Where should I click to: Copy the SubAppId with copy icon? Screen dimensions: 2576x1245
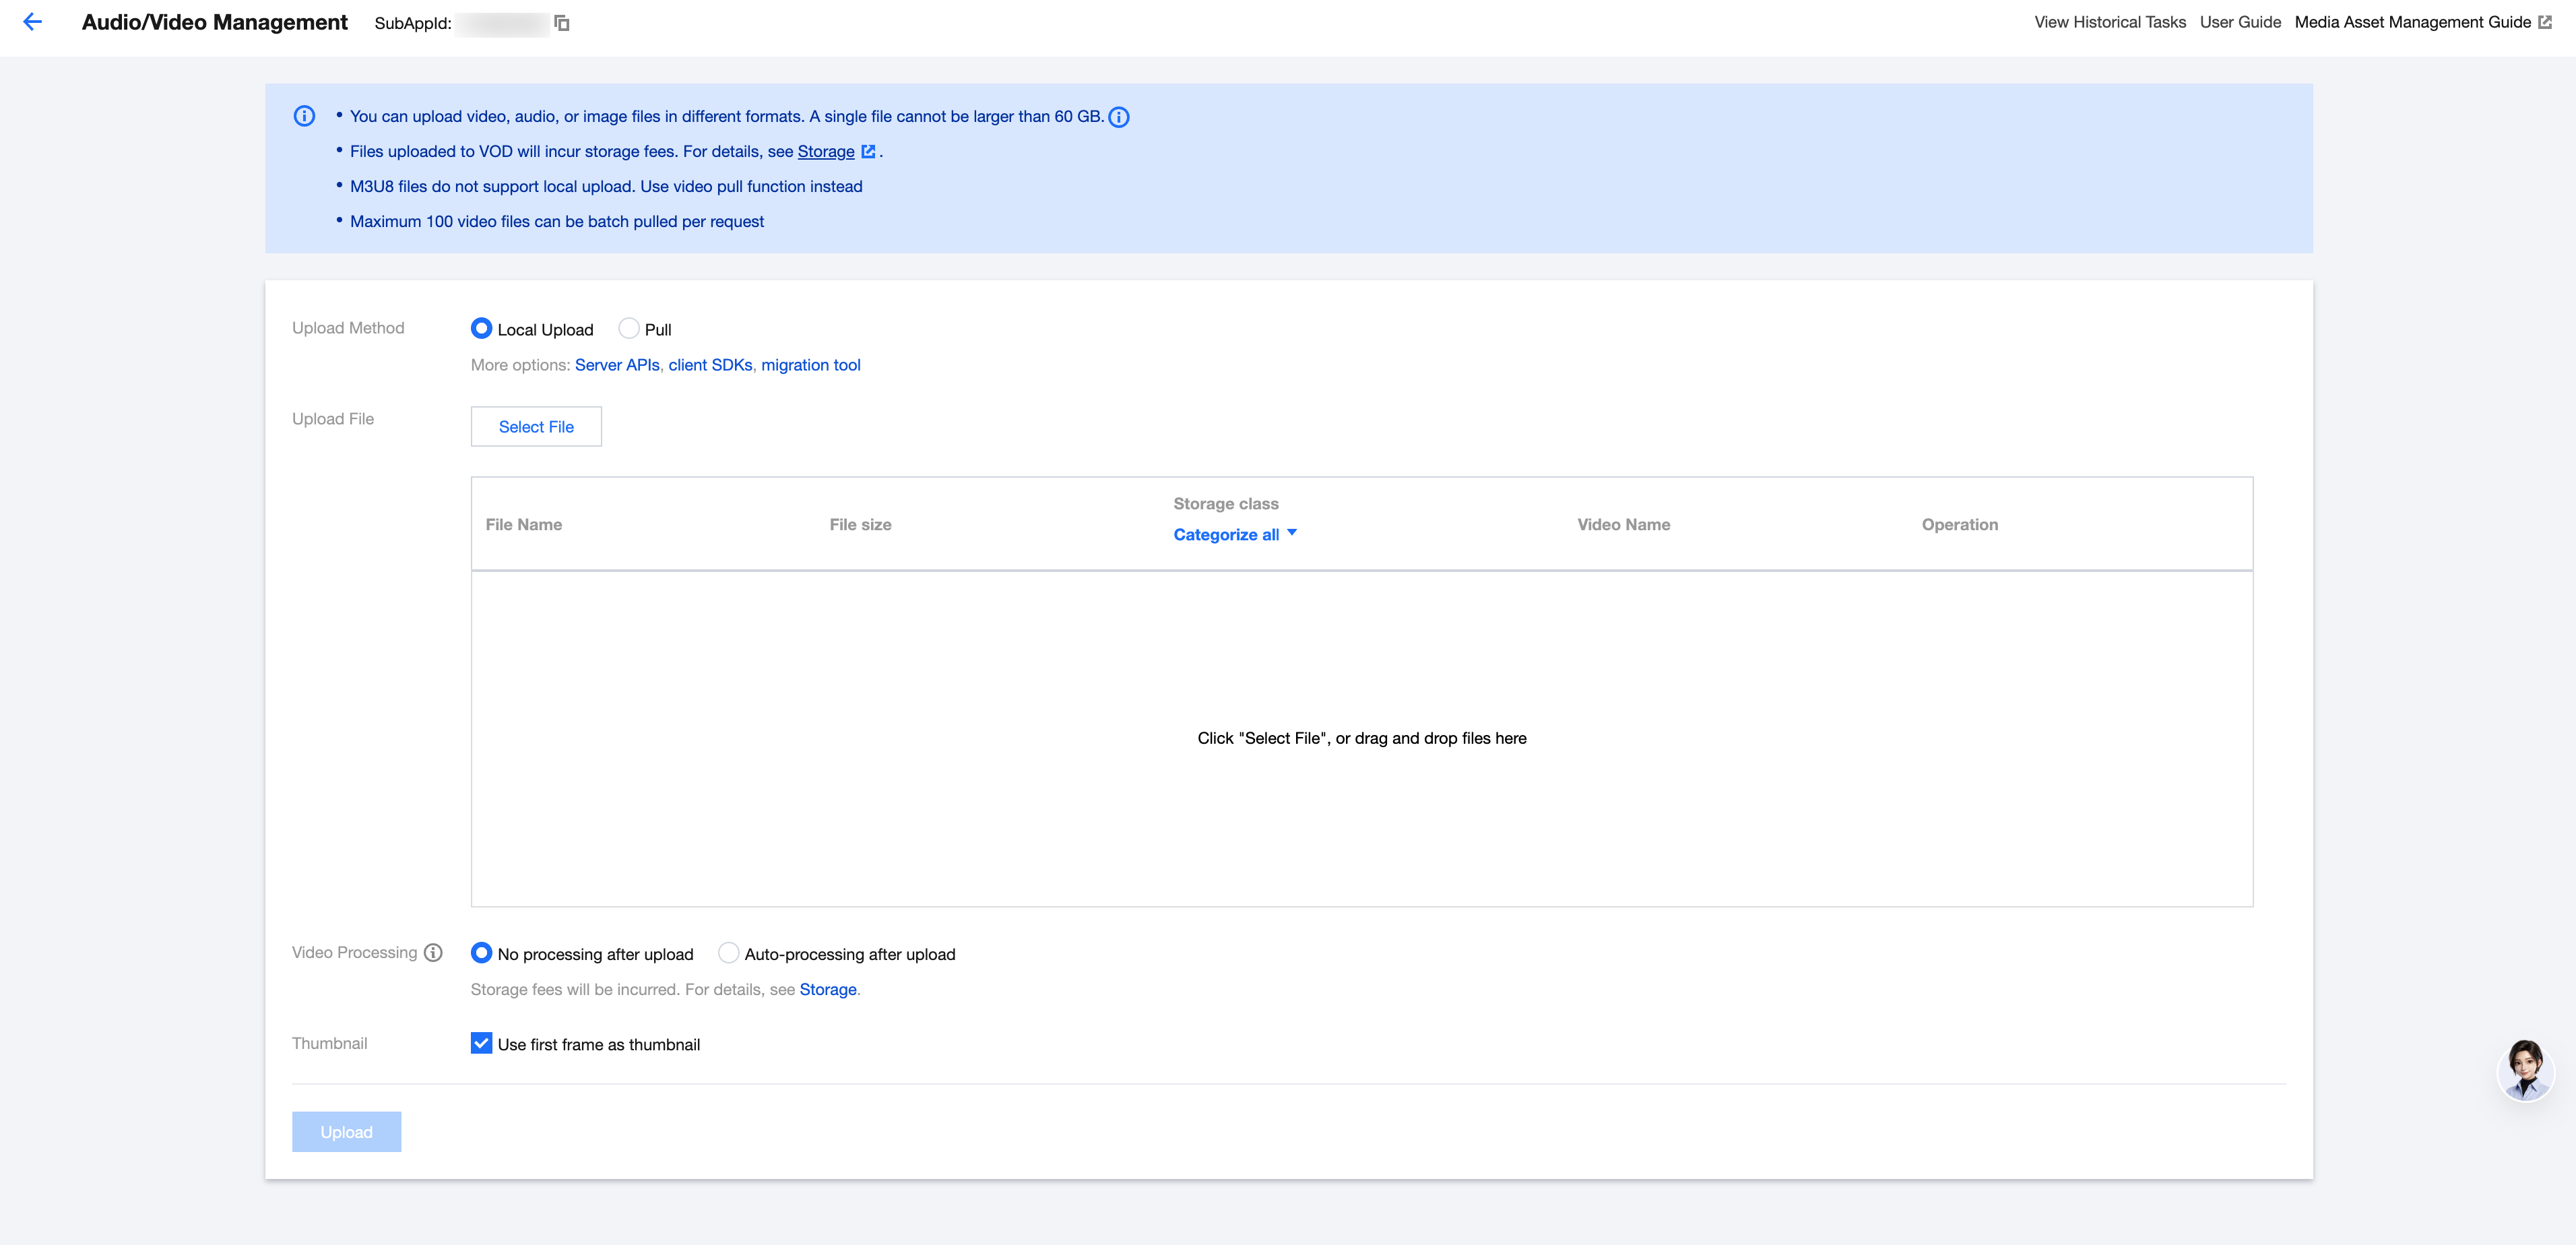pyautogui.click(x=562, y=23)
